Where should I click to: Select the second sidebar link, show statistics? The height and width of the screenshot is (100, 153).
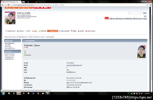pyautogui.click(x=8, y=45)
